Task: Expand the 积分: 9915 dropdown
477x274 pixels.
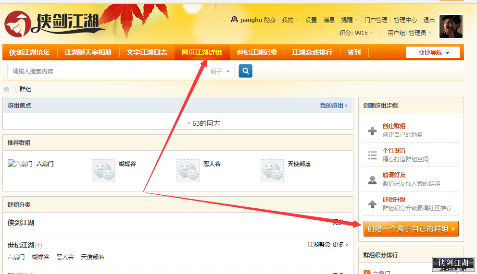Action: [356, 33]
